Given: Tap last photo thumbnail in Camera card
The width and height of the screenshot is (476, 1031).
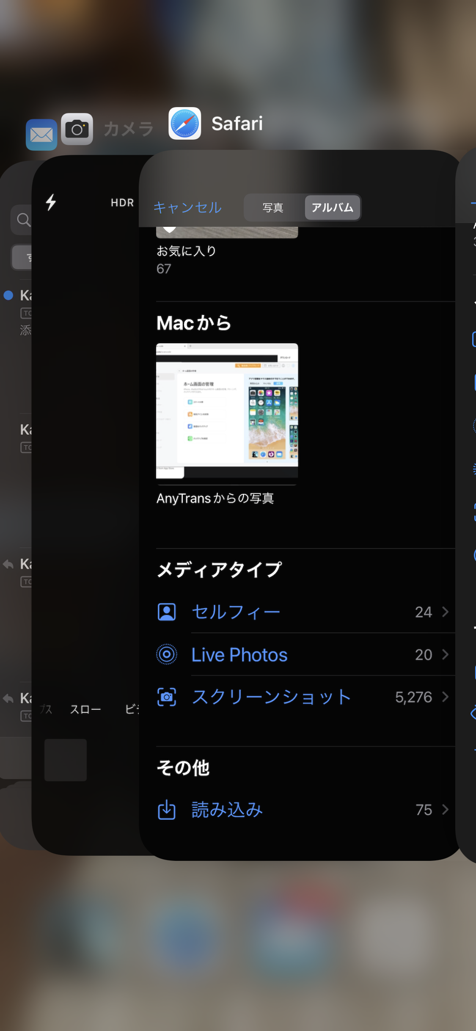Looking at the screenshot, I should (66, 760).
